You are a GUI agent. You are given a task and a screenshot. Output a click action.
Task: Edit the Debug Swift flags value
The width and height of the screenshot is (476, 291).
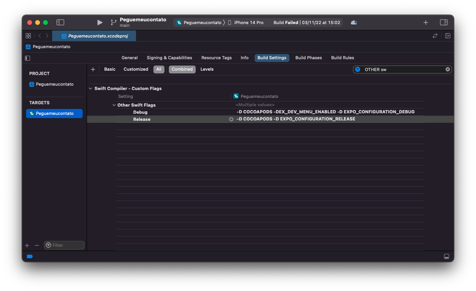[326, 112]
